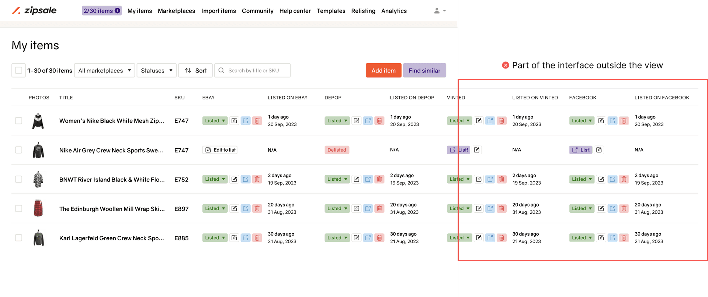
Task: Expand the All marketplaces dropdown
Action: point(105,70)
